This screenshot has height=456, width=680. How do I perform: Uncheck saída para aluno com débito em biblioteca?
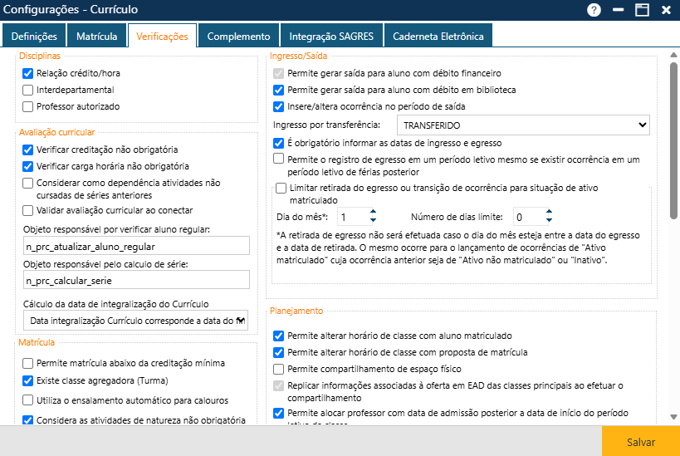click(x=278, y=90)
